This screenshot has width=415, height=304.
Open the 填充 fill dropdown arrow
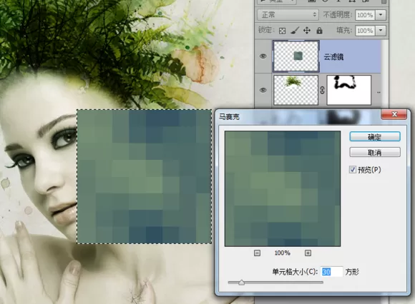tap(381, 31)
